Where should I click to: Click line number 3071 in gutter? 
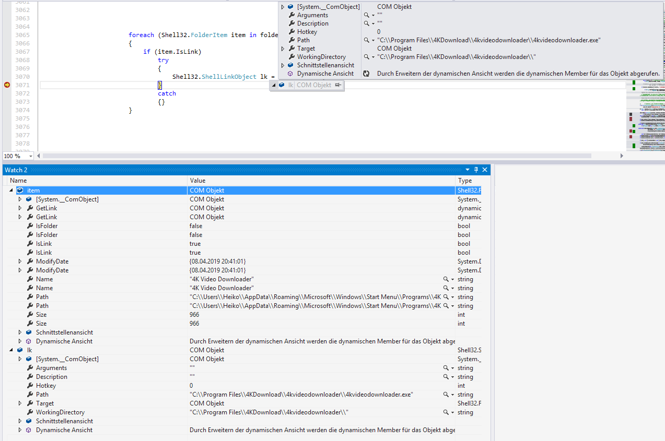tap(22, 85)
